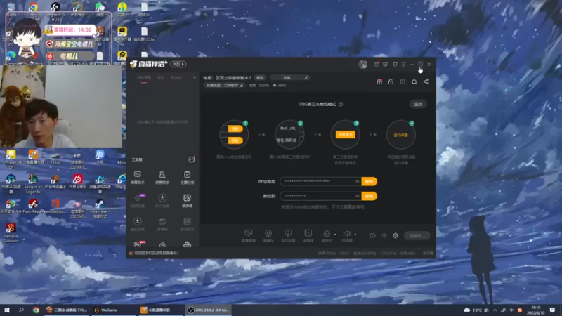Click the 自动开播 step 4 circle

(x=400, y=135)
